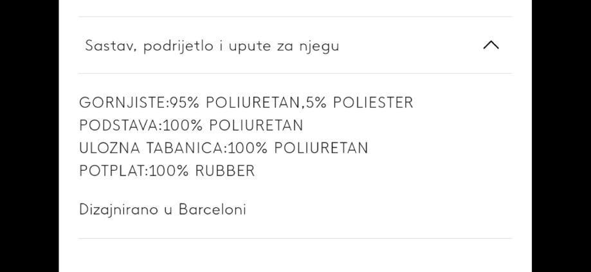Click the ULOZNA TABANICA composition line
The height and width of the screenshot is (272, 591).
coord(223,148)
